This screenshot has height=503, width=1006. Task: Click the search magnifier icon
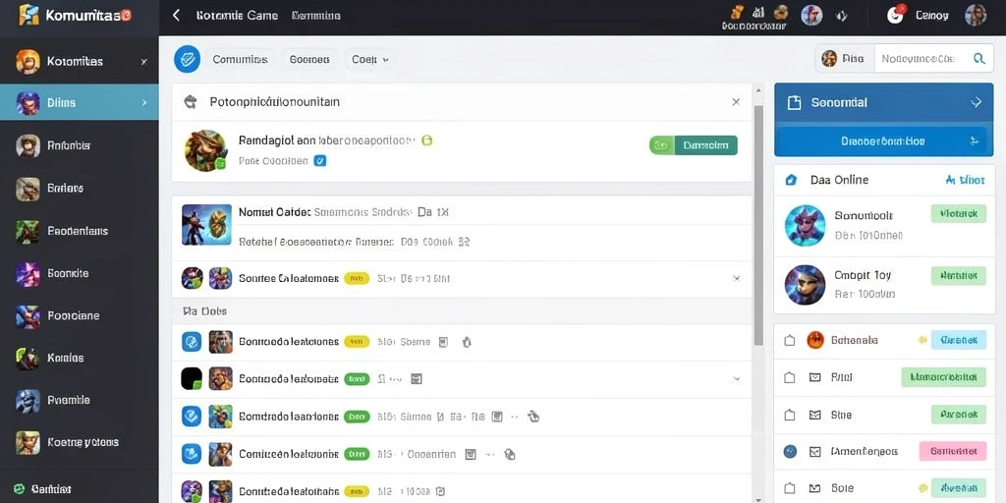tap(979, 59)
